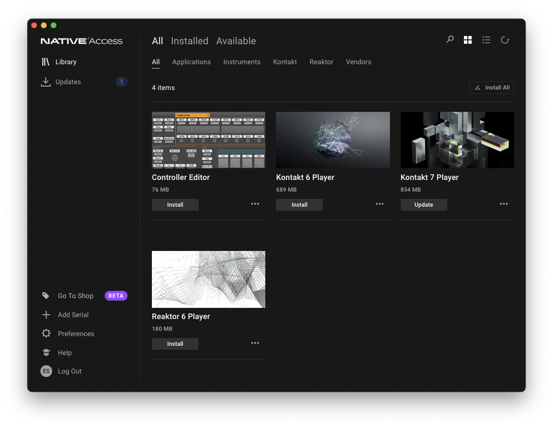Screen dimensions: 553x428
Task: Open the Library section
Action: coord(66,62)
